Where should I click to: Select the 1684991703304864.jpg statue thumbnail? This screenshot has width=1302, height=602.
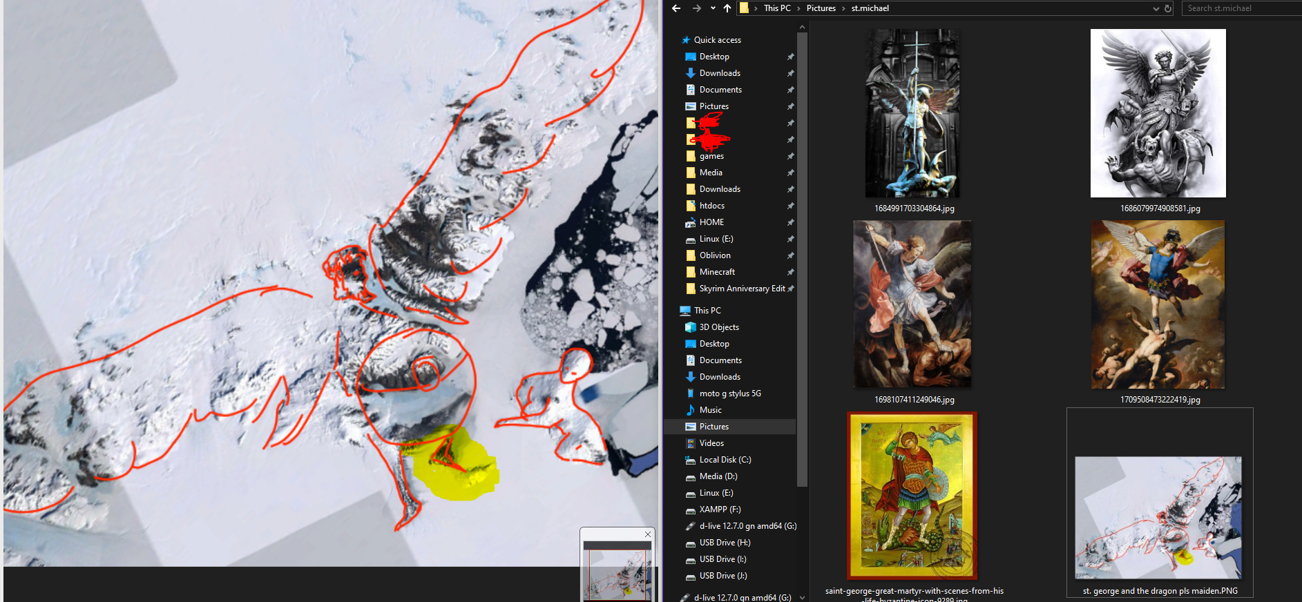coord(912,113)
